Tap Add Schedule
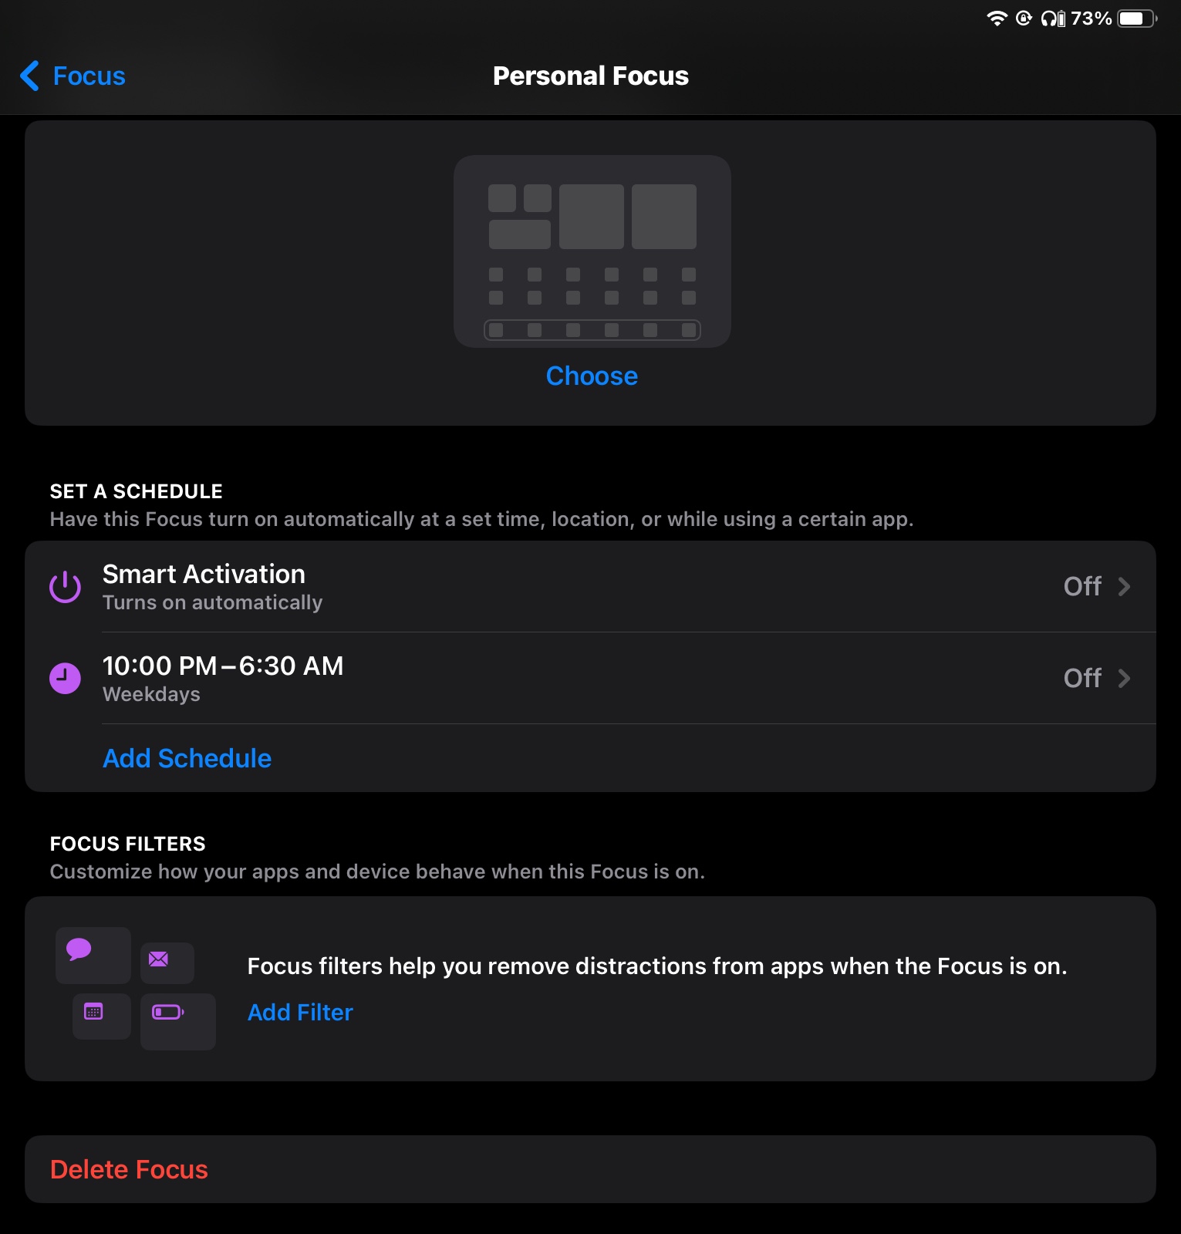 tap(187, 759)
